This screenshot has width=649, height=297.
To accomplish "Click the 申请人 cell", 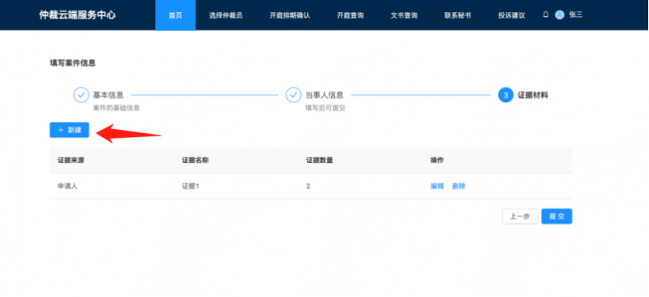I will (67, 186).
